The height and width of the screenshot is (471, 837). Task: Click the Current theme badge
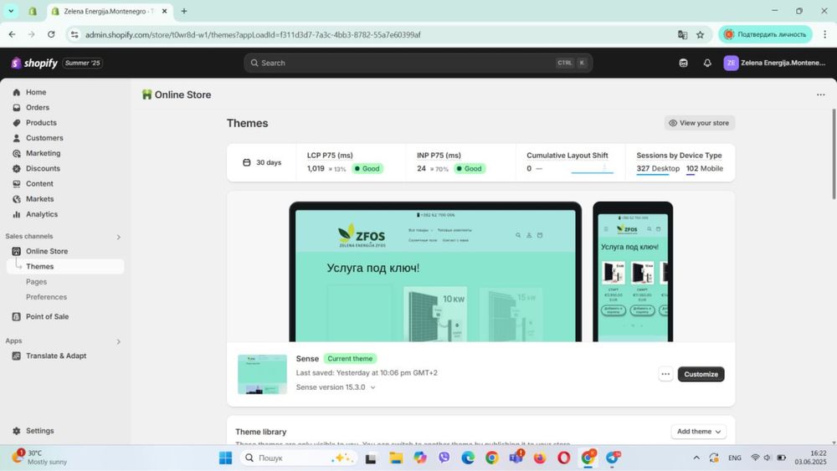pos(350,358)
